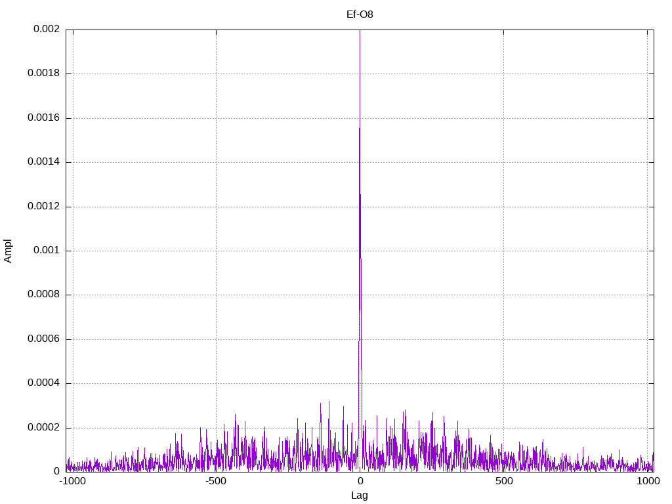The image size is (672, 504).
Task: Select the Ampl y-axis label
Action: click(9, 251)
